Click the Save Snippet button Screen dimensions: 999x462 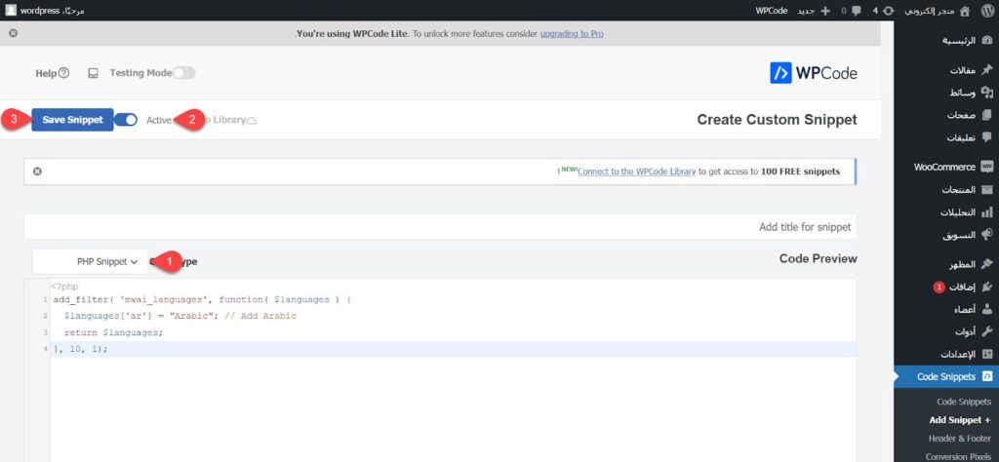72,120
